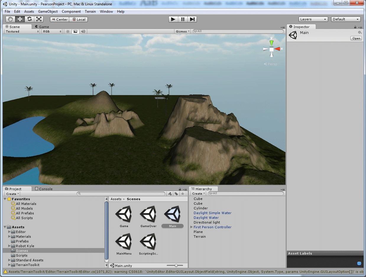Image resolution: width=366 pixels, height=277 pixels.
Task: Select the Scale tool in the toolbar
Action: [39, 19]
